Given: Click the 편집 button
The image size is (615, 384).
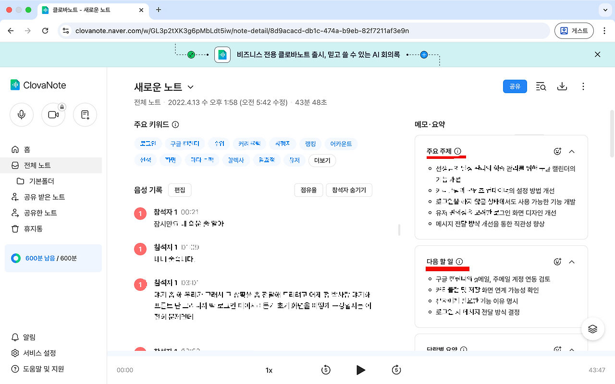Looking at the screenshot, I should coord(180,190).
